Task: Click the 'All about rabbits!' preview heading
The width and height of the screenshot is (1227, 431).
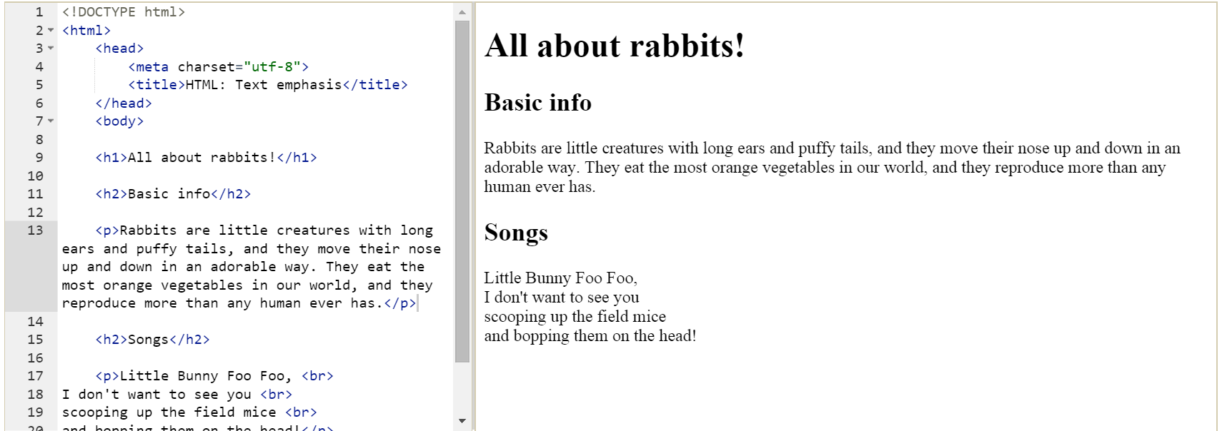Action: pos(615,46)
